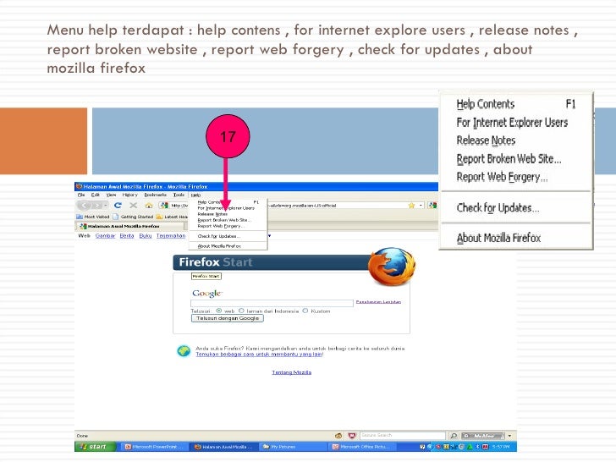Click the Help menu in the Firefox window

click(195, 195)
